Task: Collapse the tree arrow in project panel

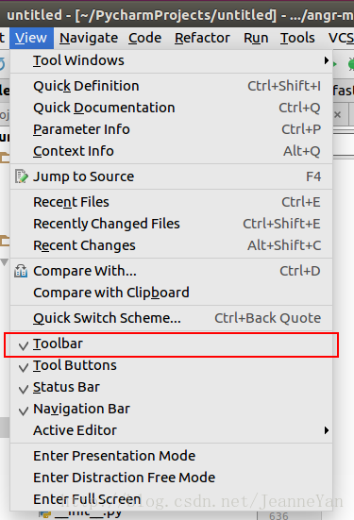Action: click(x=5, y=262)
